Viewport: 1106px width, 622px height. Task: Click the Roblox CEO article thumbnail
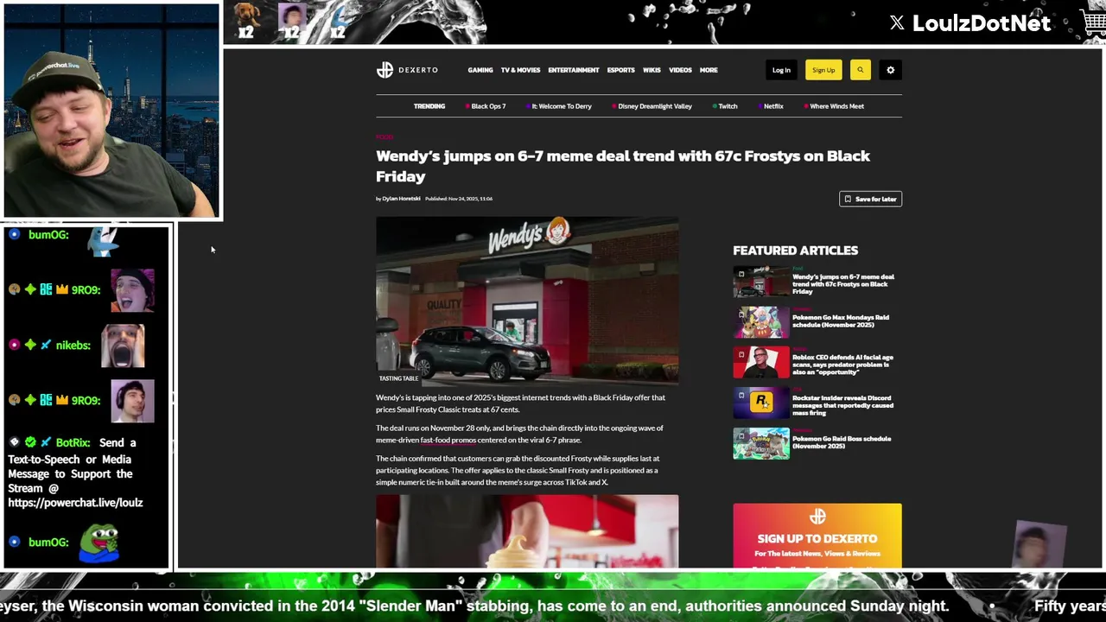(x=761, y=363)
